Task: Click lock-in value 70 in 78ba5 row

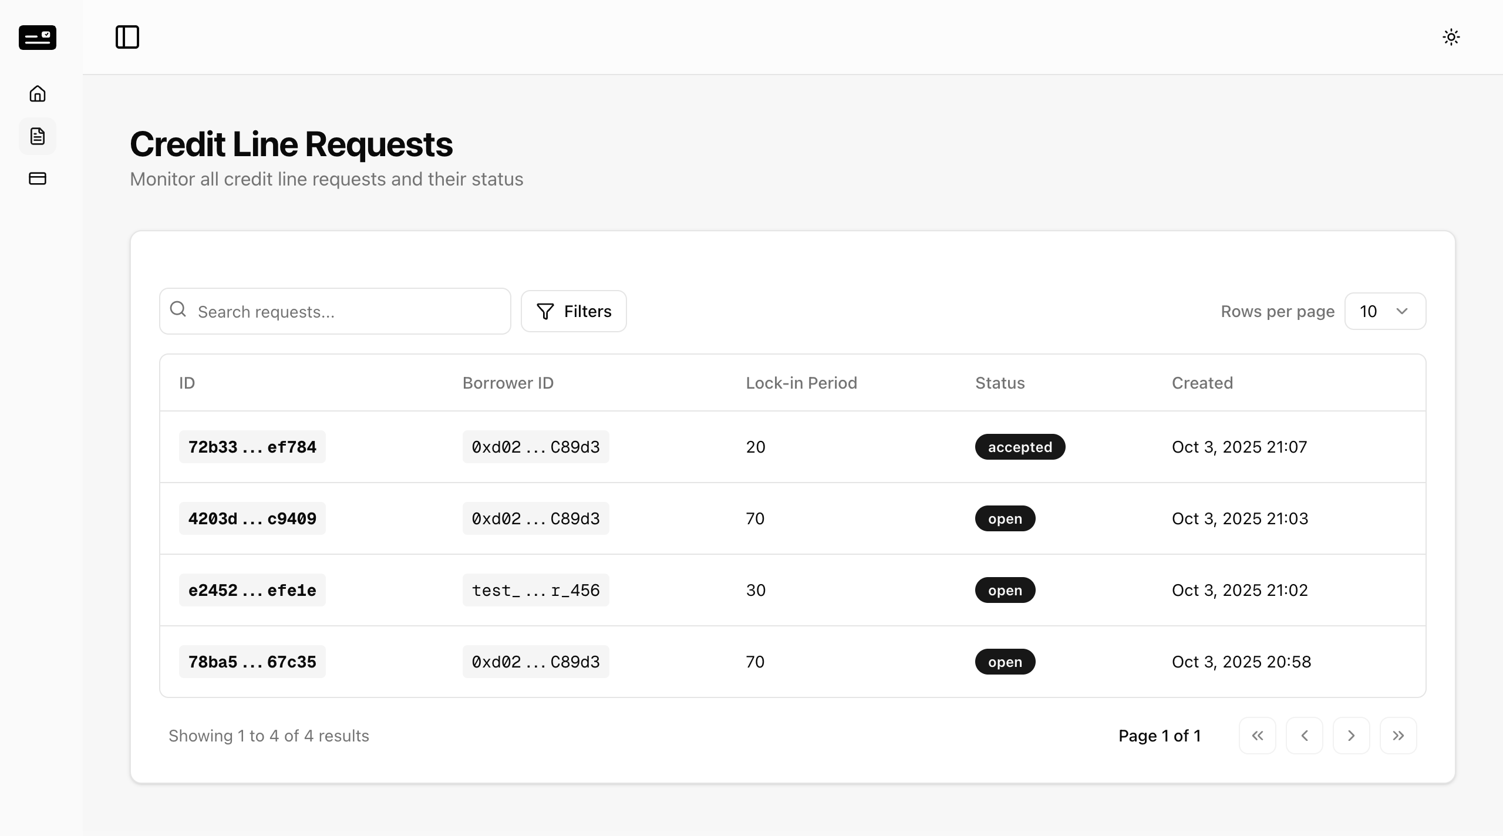Action: coord(755,662)
